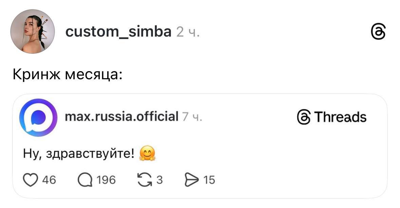Click the "Ну, здравствуйте!" quoted text

(79, 154)
